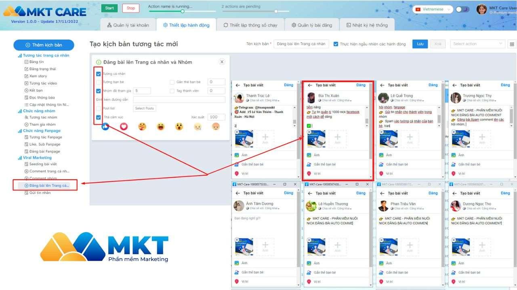Collapse the Viral Marketing group

[34, 157]
